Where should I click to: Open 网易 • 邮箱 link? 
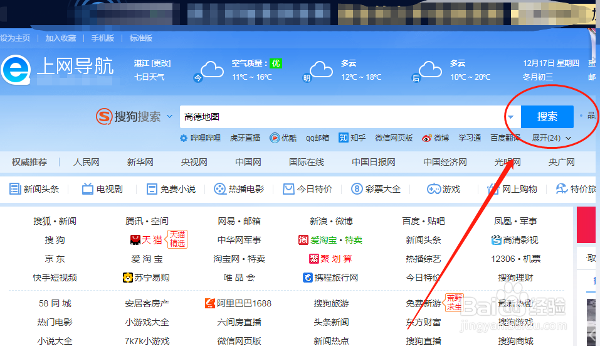pos(239,221)
